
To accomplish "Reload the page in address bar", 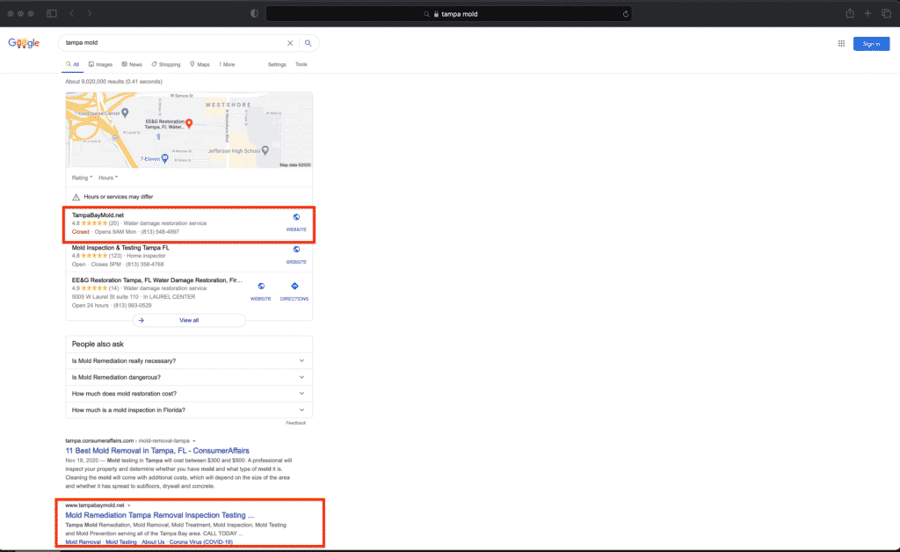I will [x=626, y=14].
